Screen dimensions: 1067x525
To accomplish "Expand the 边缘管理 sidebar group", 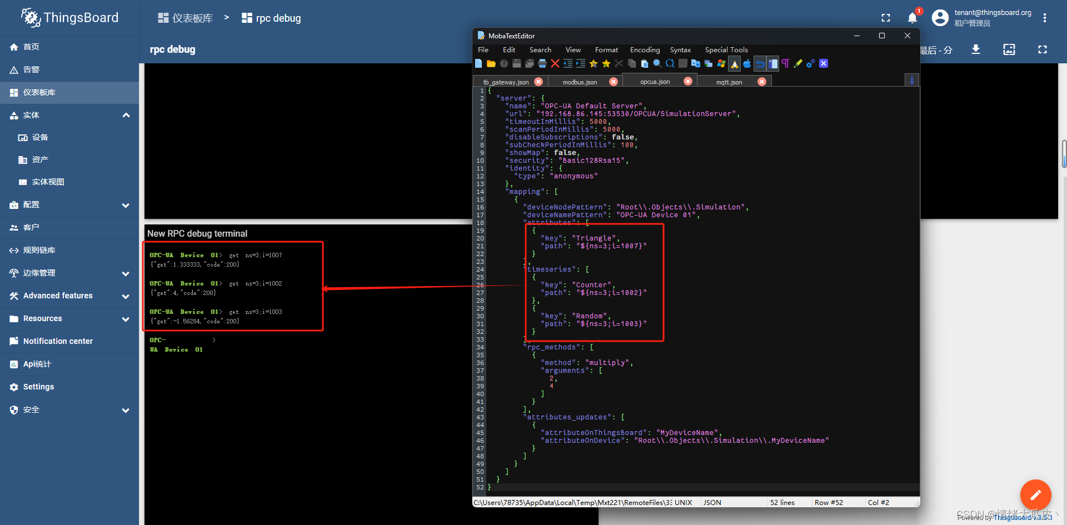I will point(126,273).
